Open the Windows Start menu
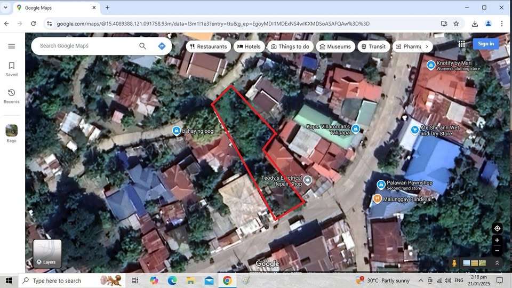 (9, 281)
